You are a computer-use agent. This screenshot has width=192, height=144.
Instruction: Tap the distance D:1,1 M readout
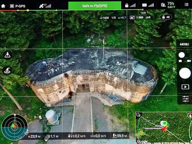53,136
